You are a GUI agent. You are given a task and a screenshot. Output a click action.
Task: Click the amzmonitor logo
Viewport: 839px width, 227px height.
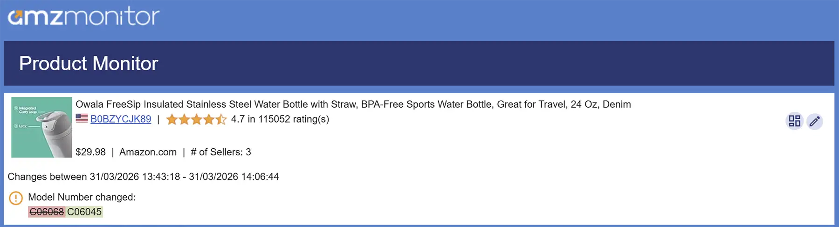[84, 17]
